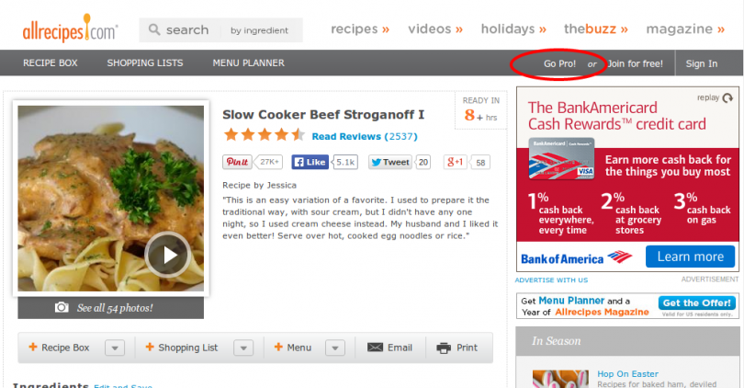Click the Pin it button
This screenshot has width=744, height=388.
[x=237, y=162]
